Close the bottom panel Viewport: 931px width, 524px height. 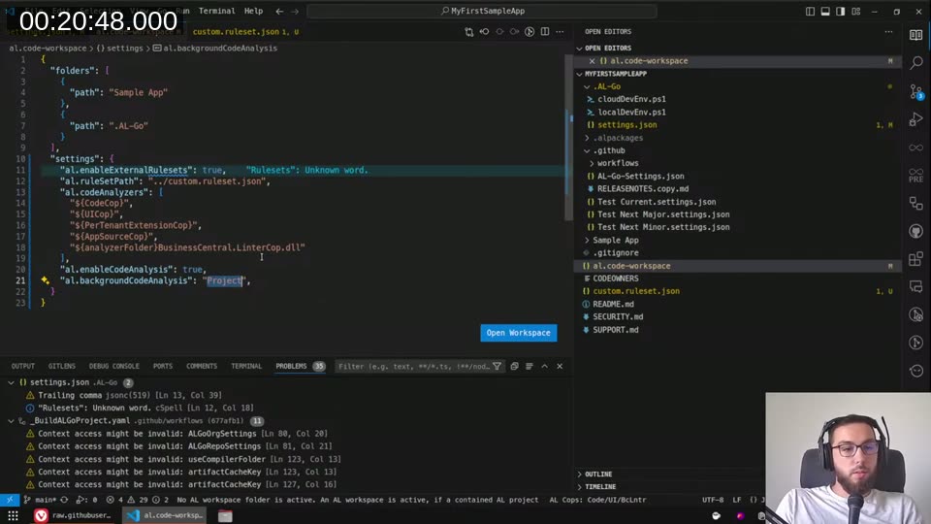point(560,367)
